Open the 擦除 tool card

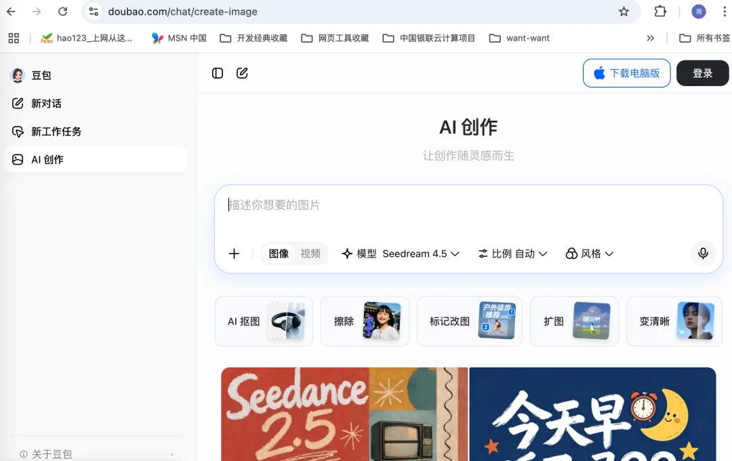tap(365, 321)
